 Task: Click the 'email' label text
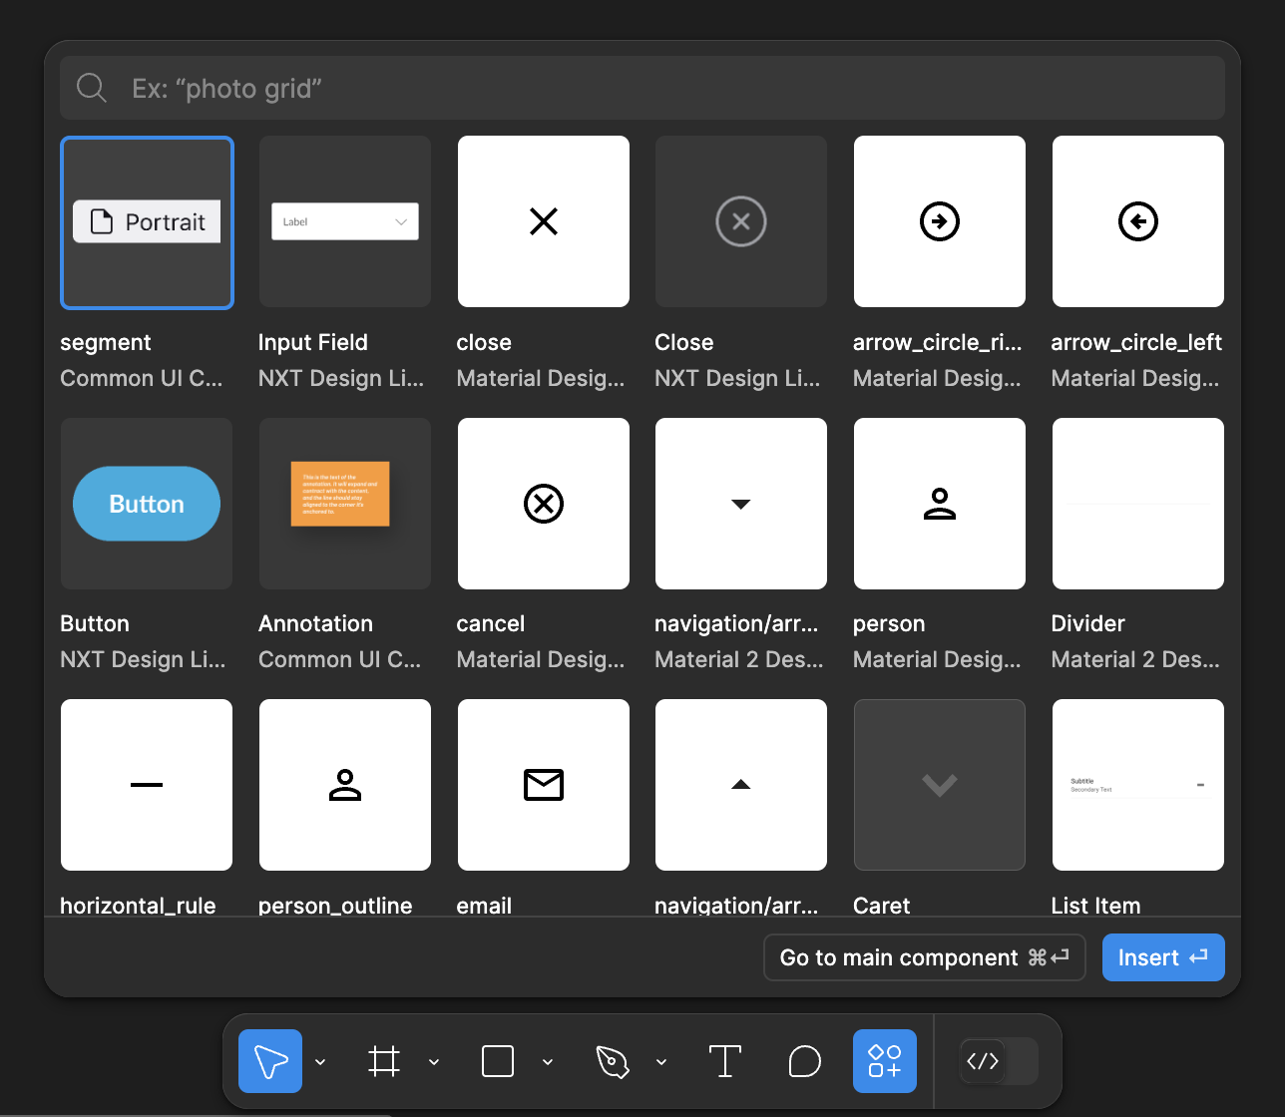point(484,905)
